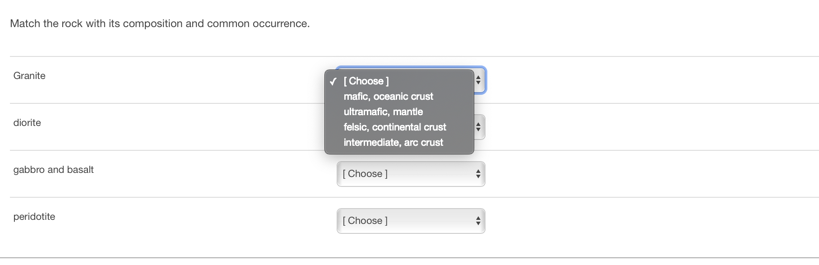Click the checked '[ Choose ]' menu entry

[366, 81]
